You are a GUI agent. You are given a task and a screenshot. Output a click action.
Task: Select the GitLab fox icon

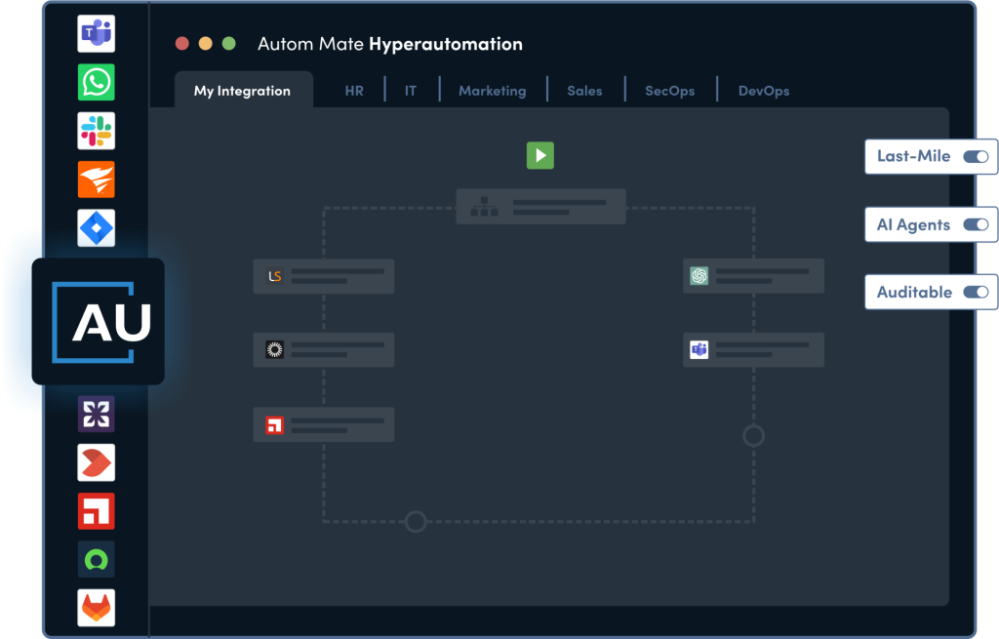97,608
